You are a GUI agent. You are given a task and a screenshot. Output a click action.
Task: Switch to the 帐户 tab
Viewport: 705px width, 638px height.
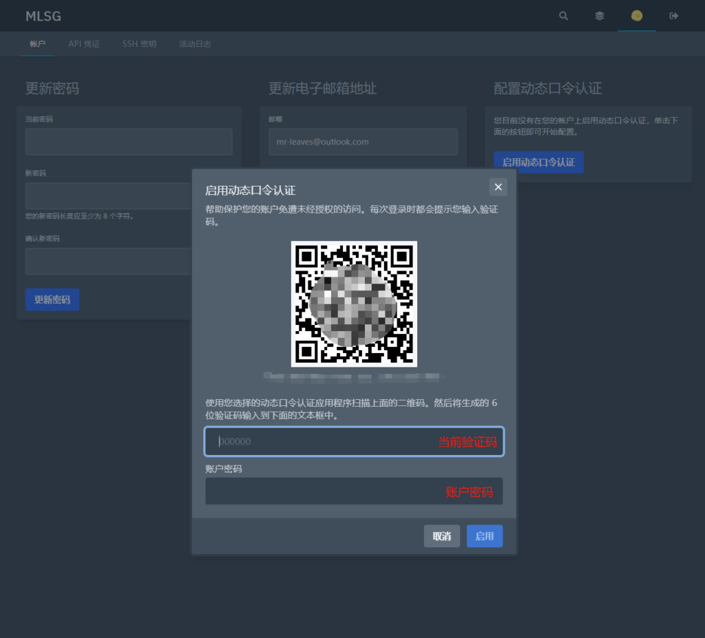click(38, 44)
